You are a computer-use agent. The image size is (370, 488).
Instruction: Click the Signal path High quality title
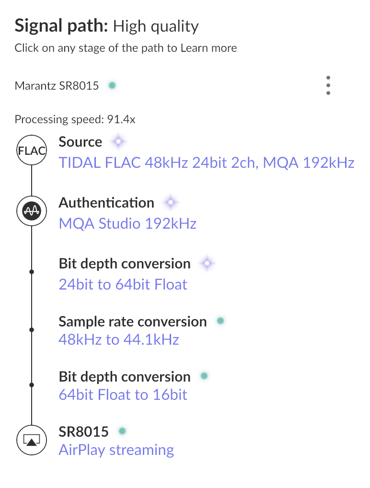pyautogui.click(x=106, y=26)
